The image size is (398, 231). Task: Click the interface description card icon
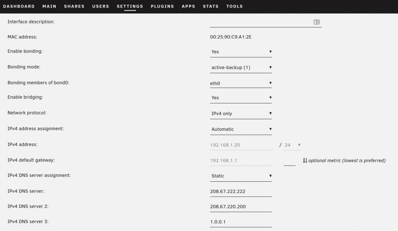[316, 22]
